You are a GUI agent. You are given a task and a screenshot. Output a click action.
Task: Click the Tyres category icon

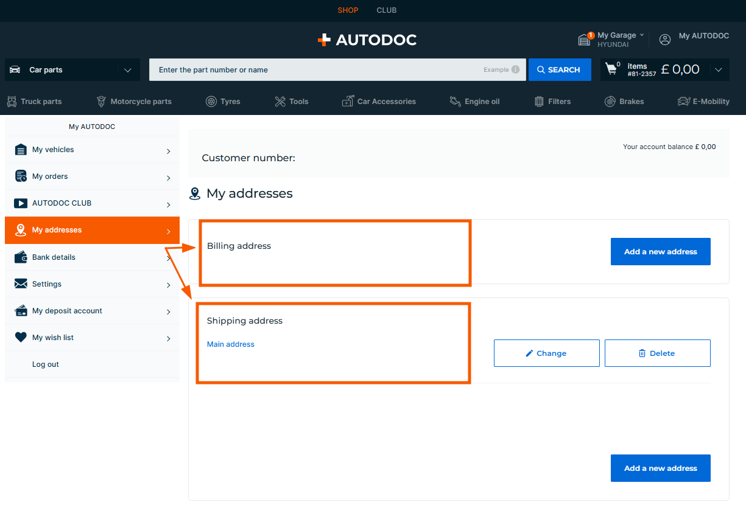211,102
